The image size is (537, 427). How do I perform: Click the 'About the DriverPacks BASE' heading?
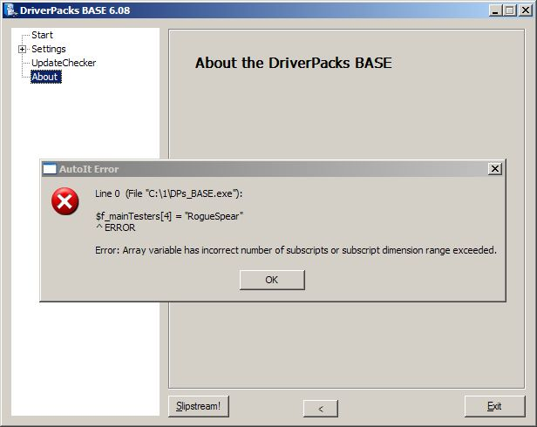[x=293, y=63]
